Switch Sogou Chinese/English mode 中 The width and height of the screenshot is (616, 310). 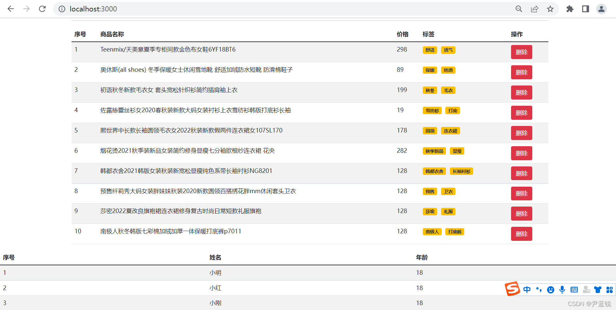pyautogui.click(x=527, y=289)
